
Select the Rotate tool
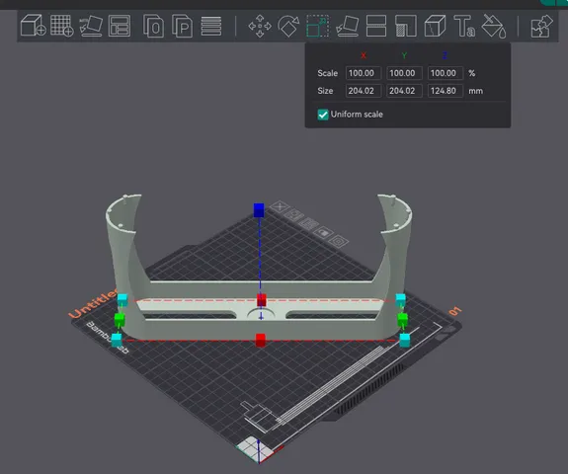[288, 26]
